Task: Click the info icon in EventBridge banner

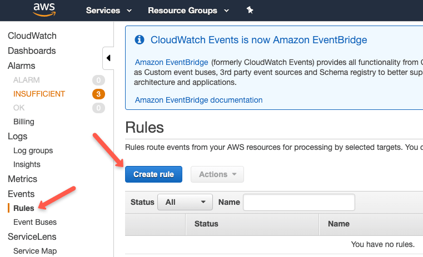Action: (140, 40)
